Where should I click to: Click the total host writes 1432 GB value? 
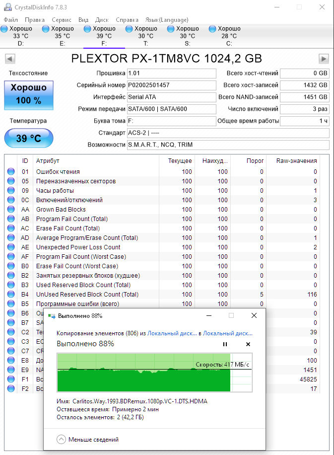305,85
